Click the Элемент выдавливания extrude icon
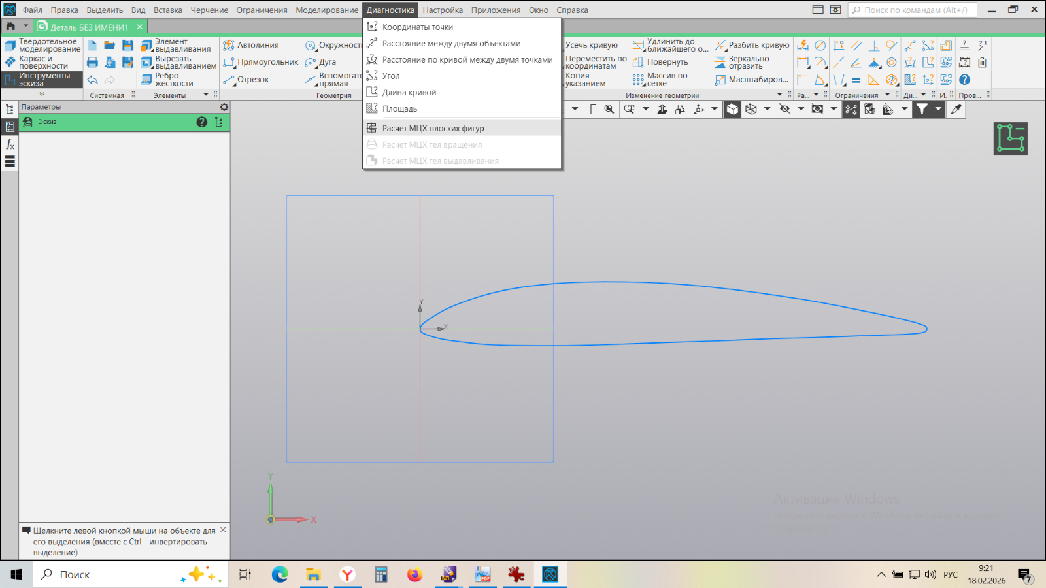 point(147,45)
